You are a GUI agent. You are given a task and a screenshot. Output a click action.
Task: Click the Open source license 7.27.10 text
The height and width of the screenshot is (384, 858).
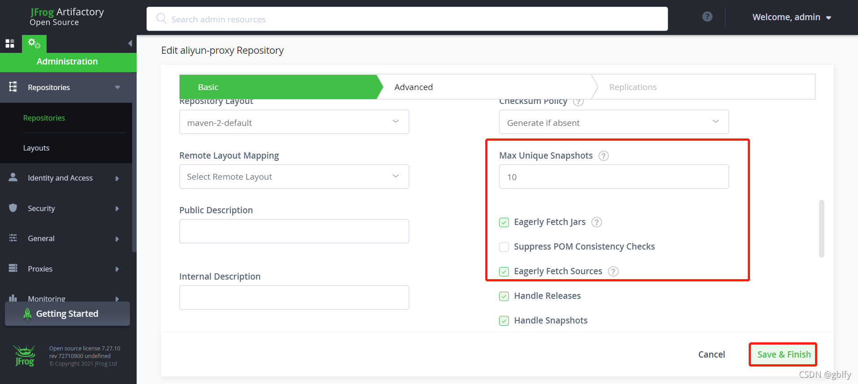85,349
